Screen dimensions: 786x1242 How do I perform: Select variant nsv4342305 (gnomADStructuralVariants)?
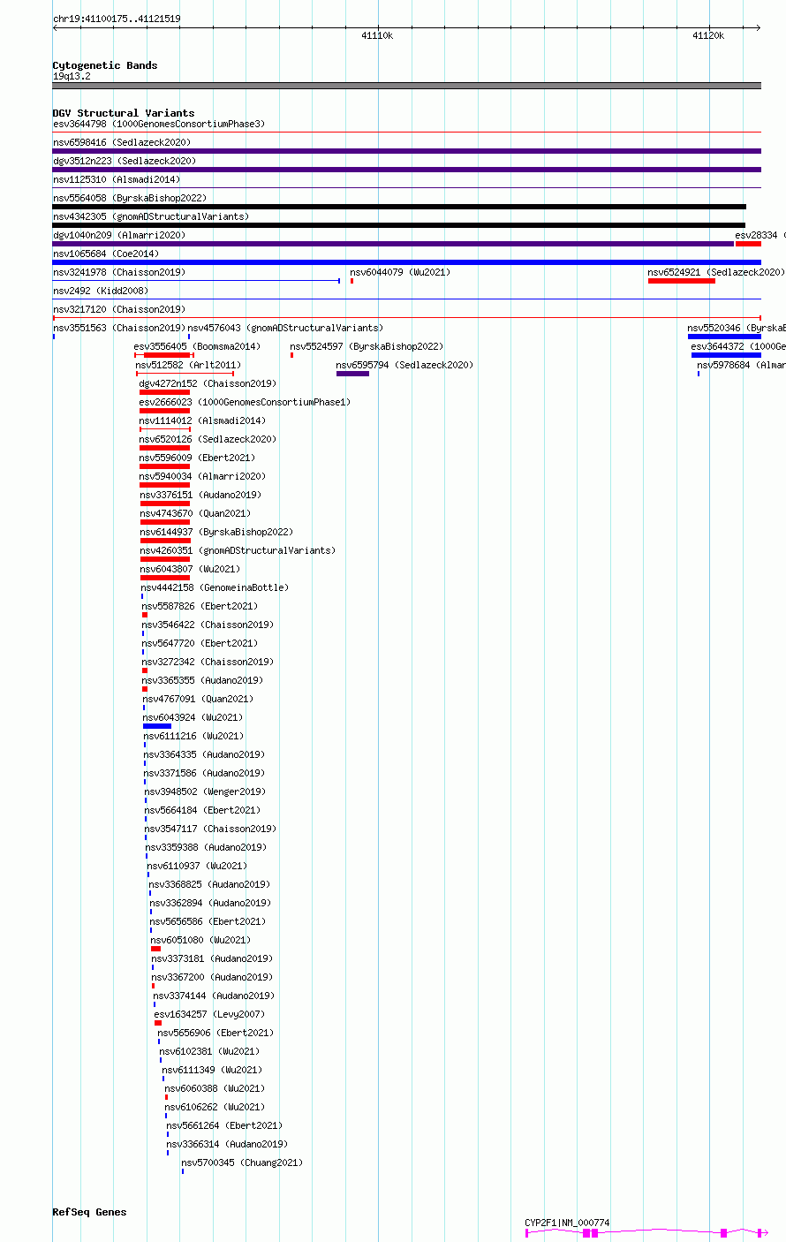(x=151, y=216)
